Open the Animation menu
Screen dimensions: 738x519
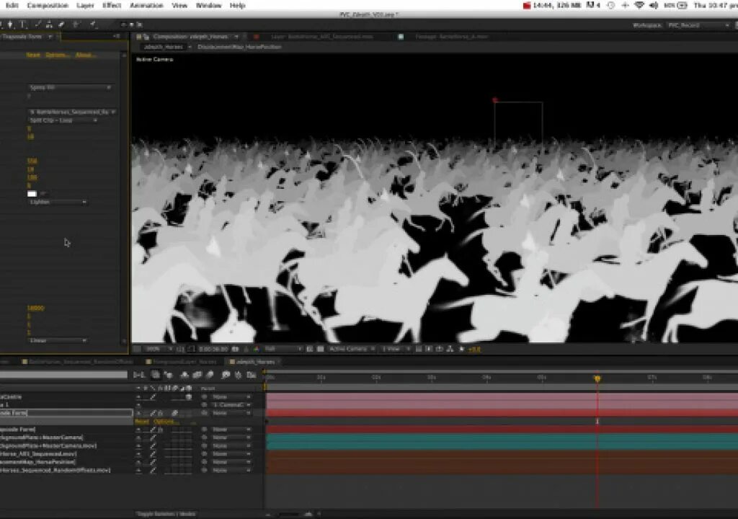[x=146, y=5]
